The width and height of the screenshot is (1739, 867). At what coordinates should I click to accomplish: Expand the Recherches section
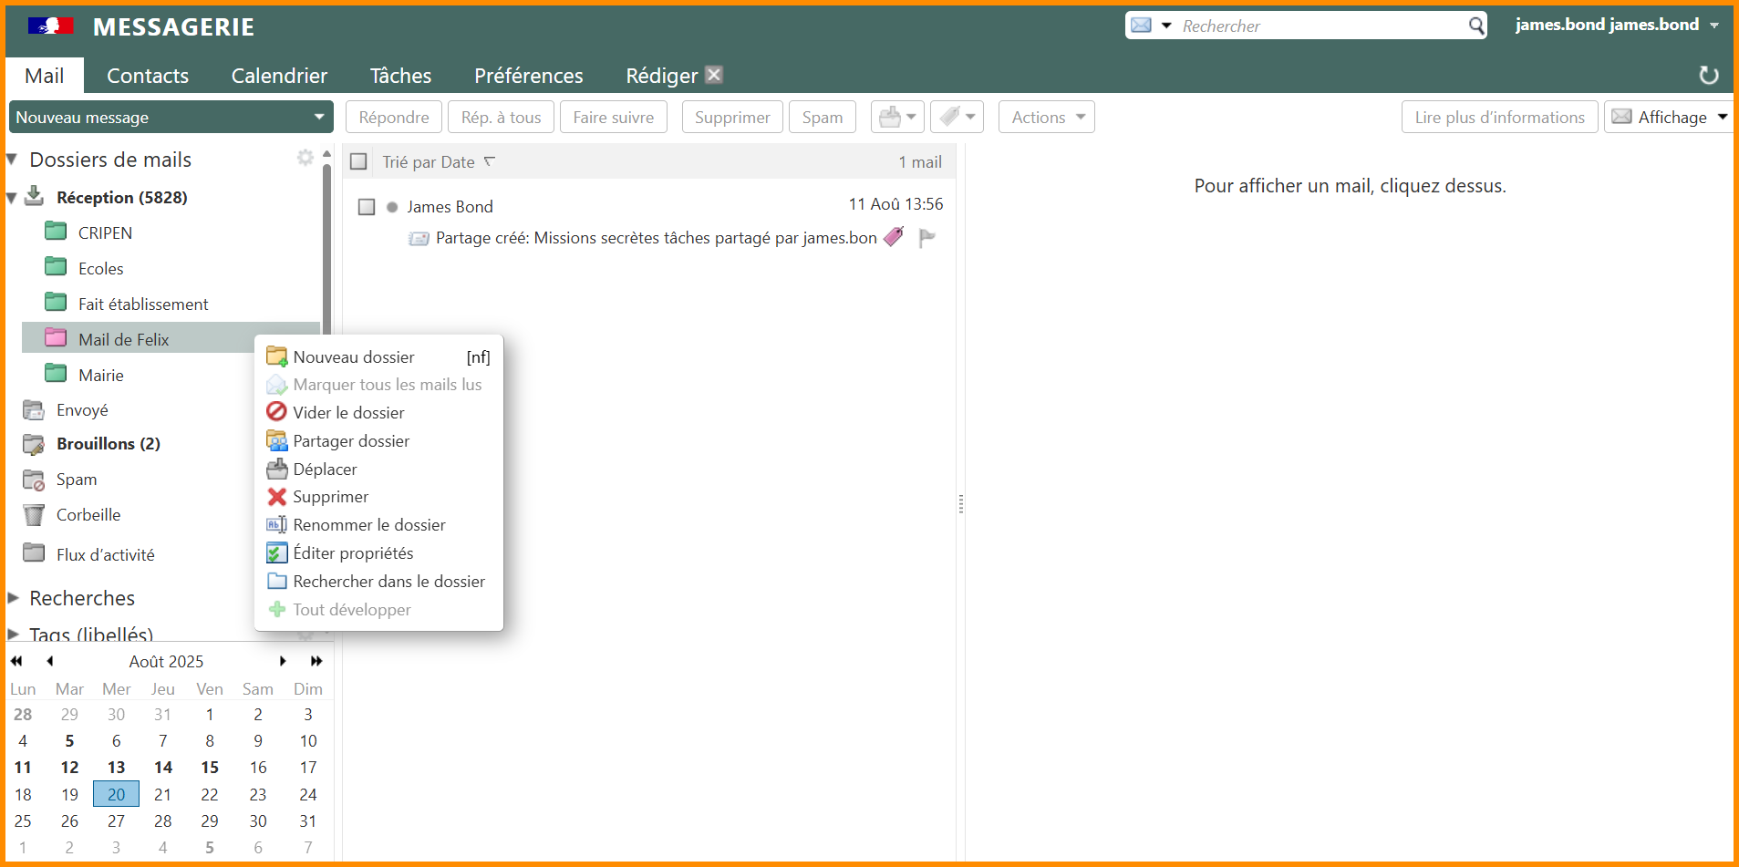[14, 598]
